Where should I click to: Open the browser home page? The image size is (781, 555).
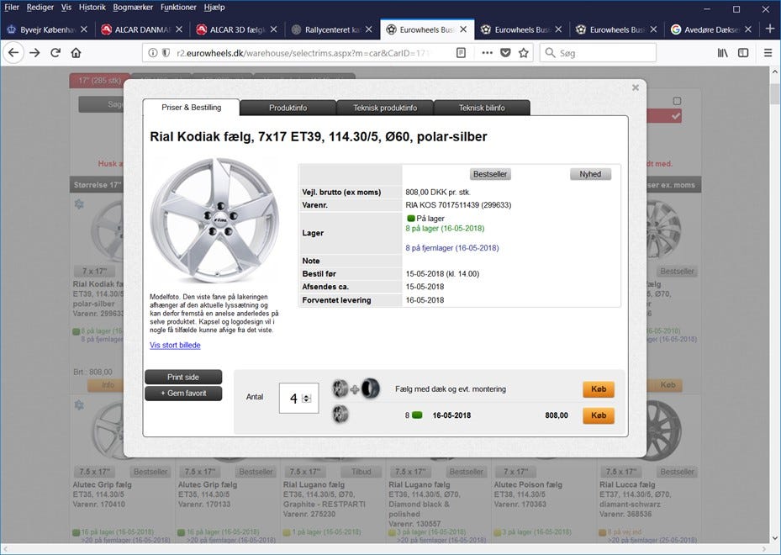point(76,53)
